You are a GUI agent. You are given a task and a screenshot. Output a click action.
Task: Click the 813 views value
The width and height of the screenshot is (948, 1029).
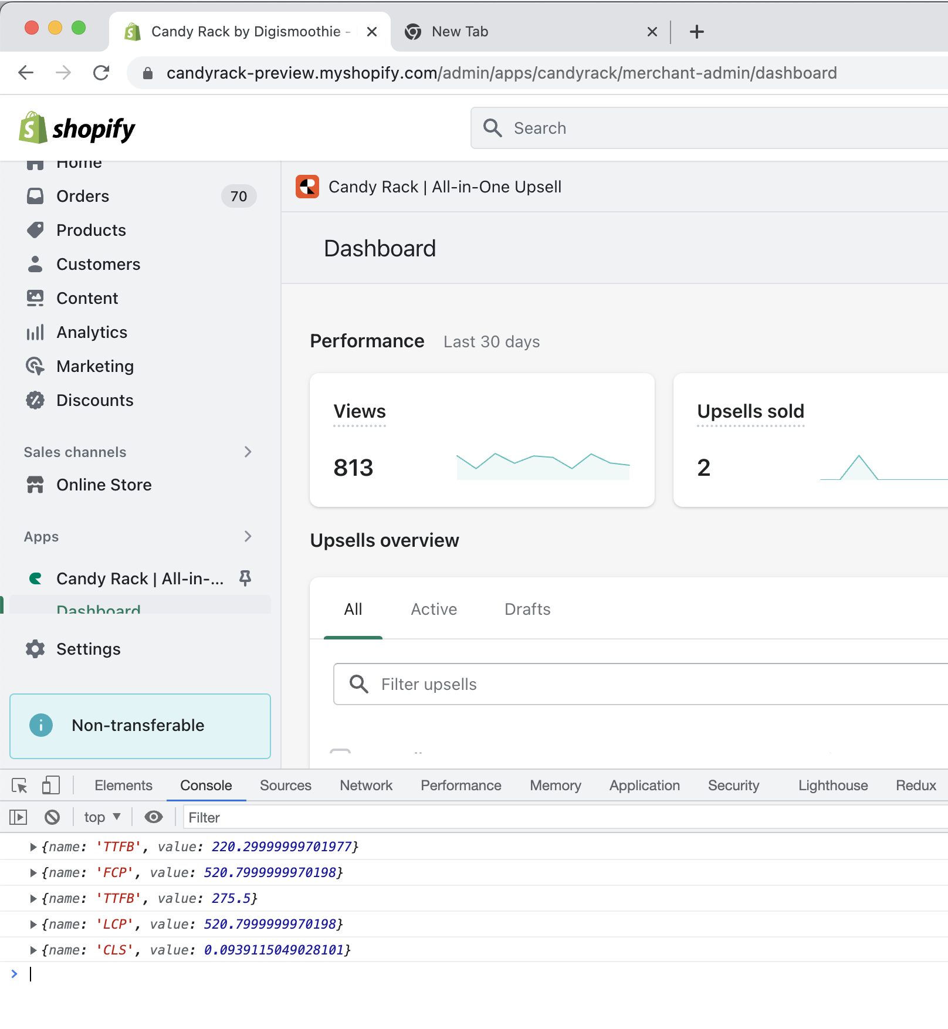pos(353,468)
